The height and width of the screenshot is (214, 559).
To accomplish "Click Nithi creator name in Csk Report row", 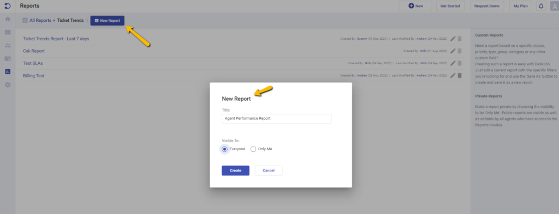I will pyautogui.click(x=423, y=51).
